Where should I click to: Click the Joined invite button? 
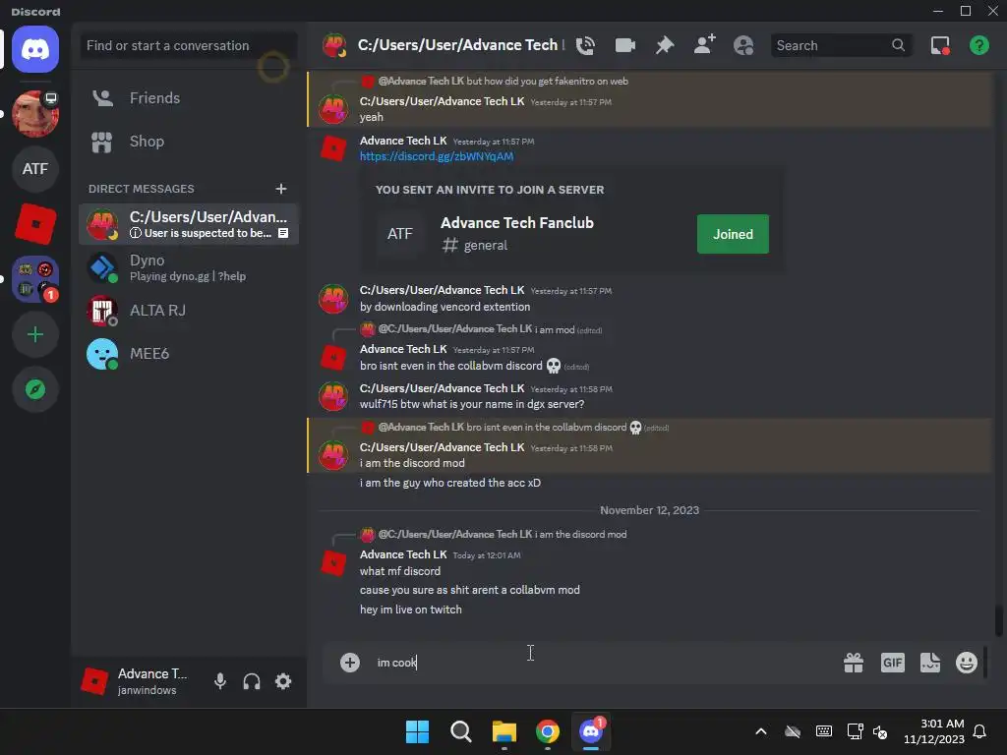[x=733, y=234]
